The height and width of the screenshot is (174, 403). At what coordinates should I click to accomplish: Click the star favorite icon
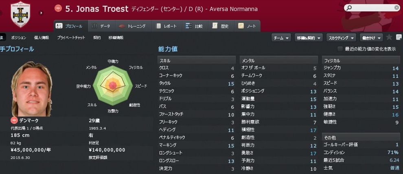[389, 37]
